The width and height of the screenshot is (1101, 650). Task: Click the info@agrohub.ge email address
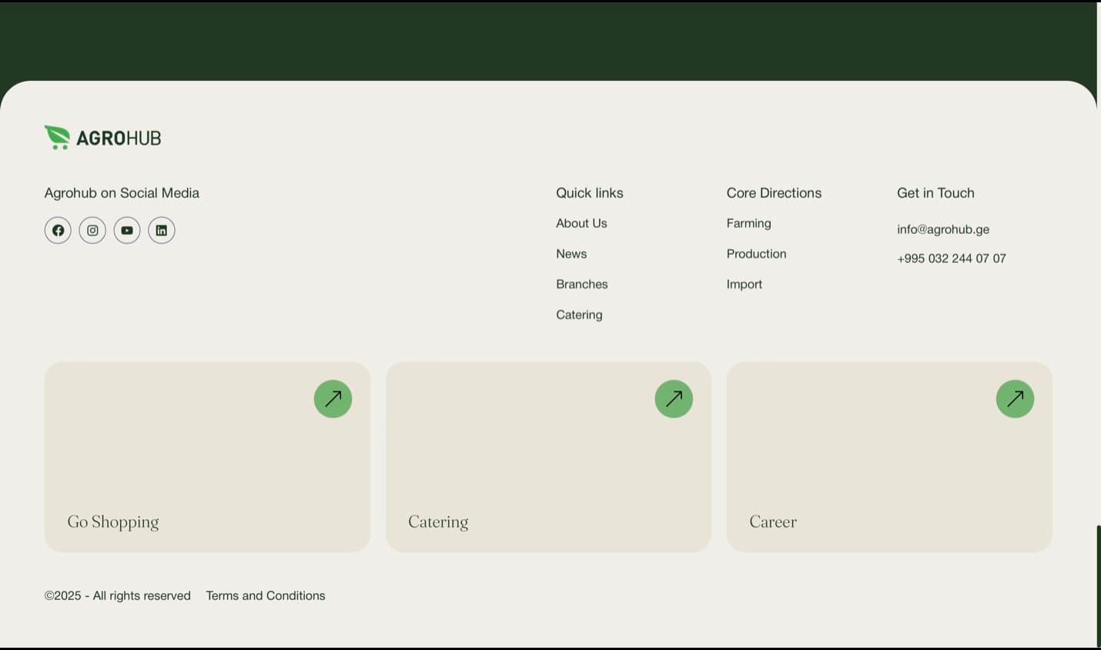(943, 229)
